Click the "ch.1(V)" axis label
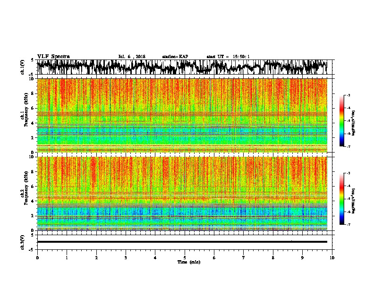The height and width of the screenshot is (289, 374). click(22, 67)
